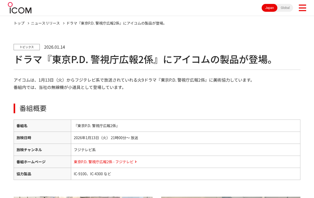314x198 pixels.
Task: Switch to the Global site
Action: (285, 8)
